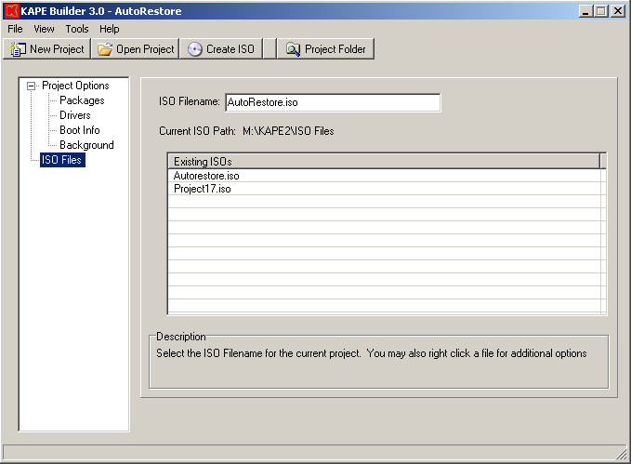
Task: Collapse the Project Options tree node
Action: [31, 86]
